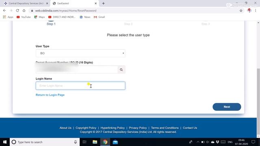Bookmark this page with the star icon

point(241,11)
